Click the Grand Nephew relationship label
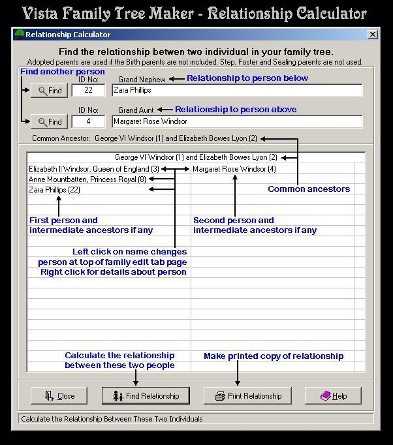The image size is (393, 445). (142, 80)
